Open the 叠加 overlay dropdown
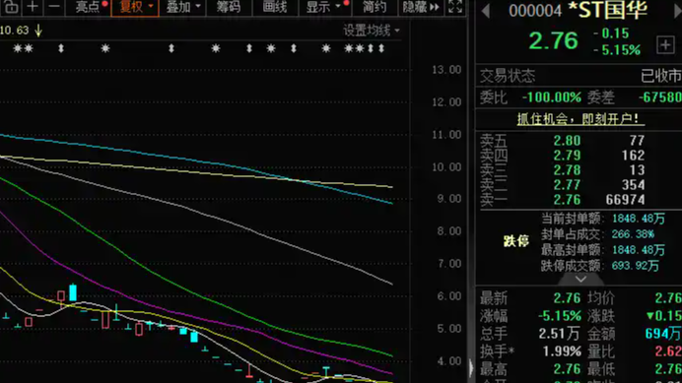Image resolution: width=682 pixels, height=383 pixels. tap(182, 7)
